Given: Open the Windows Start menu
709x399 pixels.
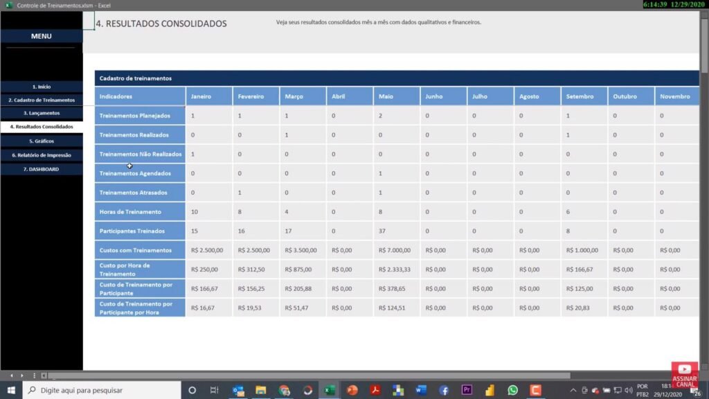Looking at the screenshot, I should (11, 390).
